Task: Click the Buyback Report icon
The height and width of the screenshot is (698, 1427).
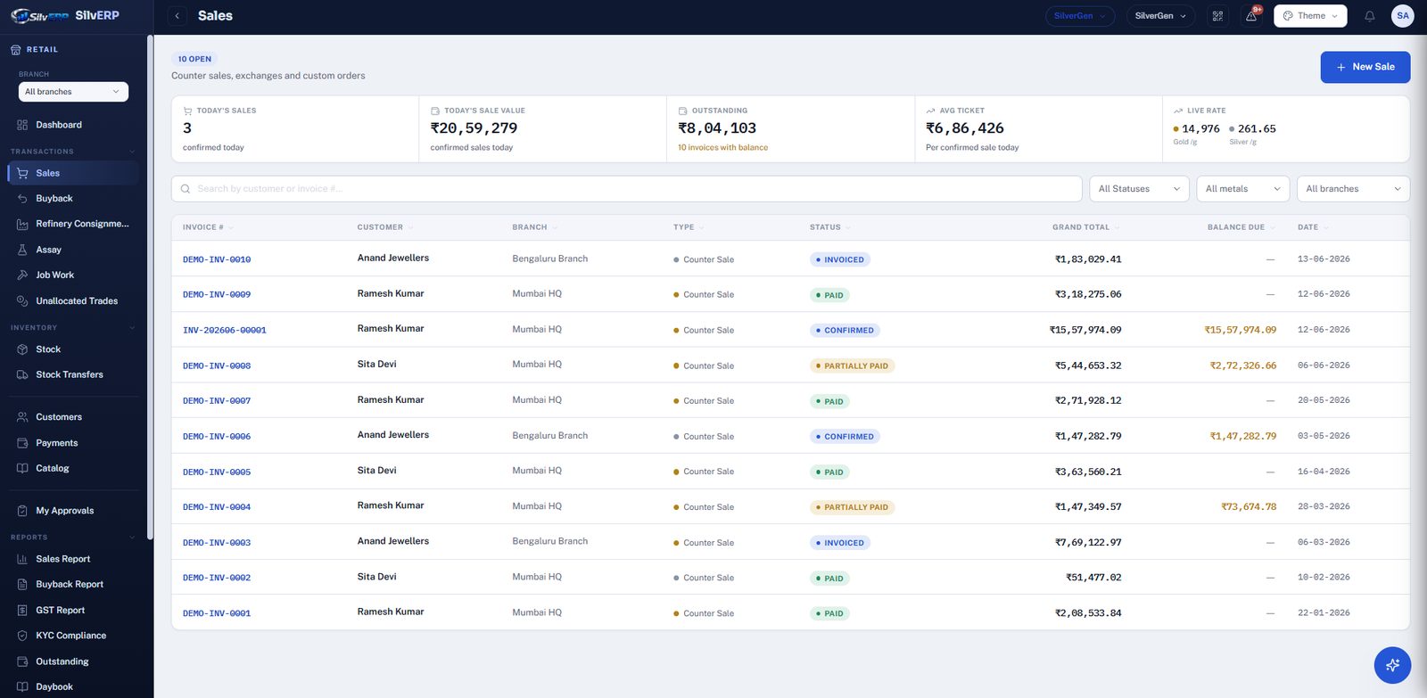Action: [22, 585]
